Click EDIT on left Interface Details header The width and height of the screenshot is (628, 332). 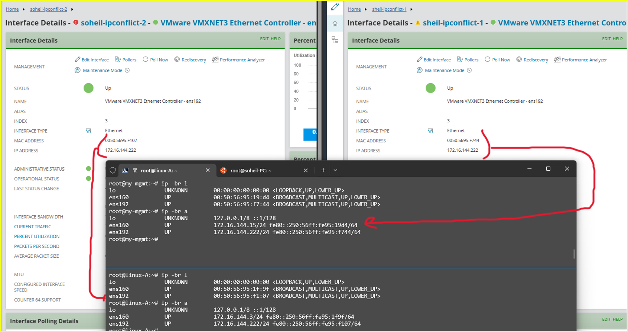tap(264, 39)
